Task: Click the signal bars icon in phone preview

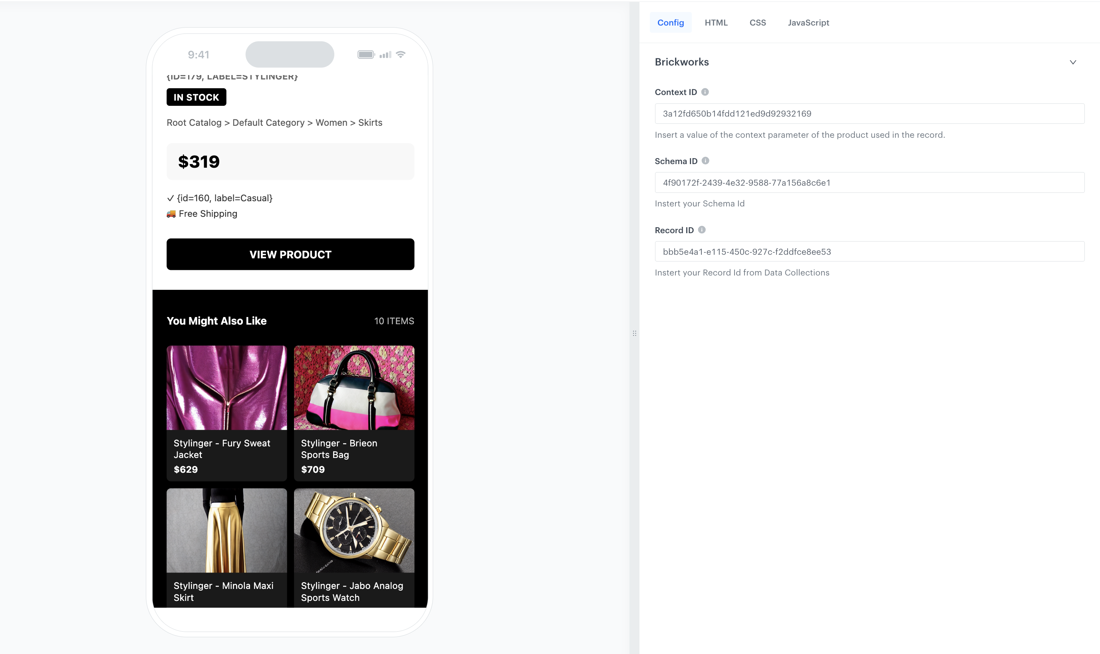Action: 385,55
